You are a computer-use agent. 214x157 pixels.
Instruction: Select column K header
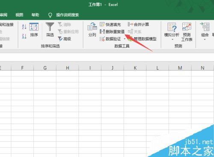tap(135, 68)
